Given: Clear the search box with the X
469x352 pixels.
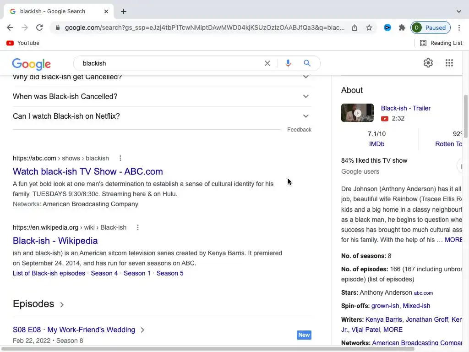Looking at the screenshot, I should (x=267, y=63).
